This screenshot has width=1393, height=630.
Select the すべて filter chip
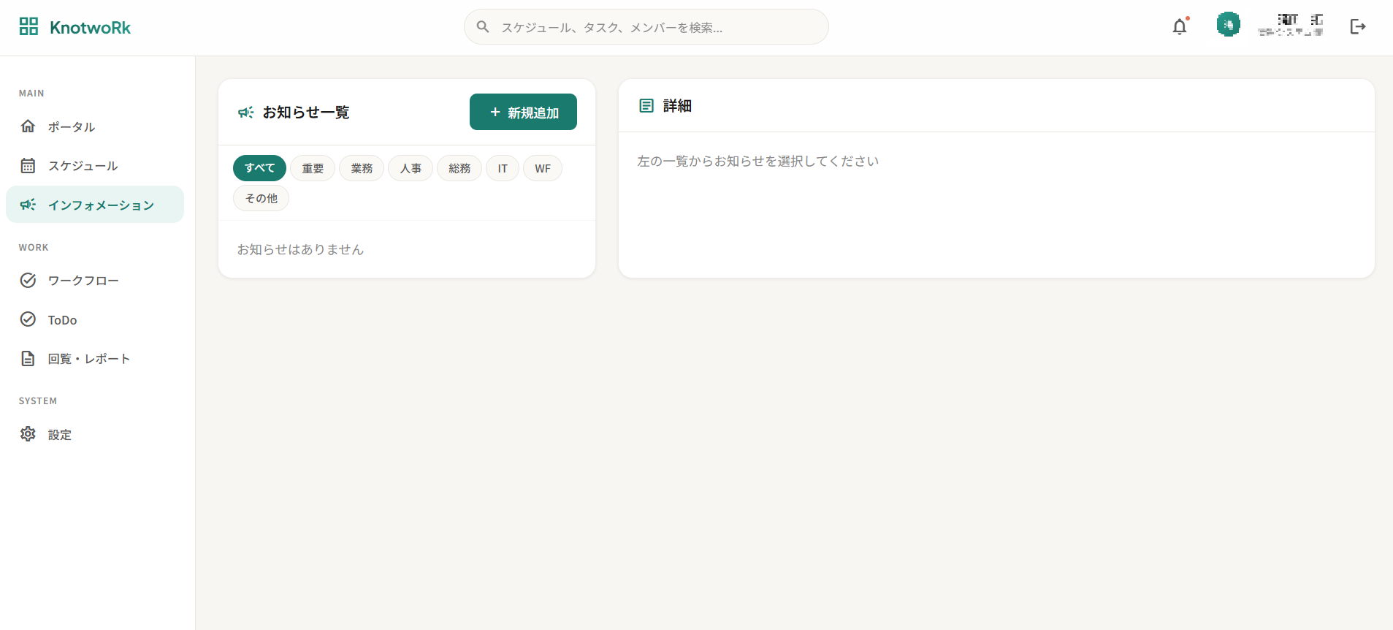click(x=259, y=168)
